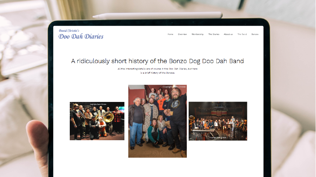
Task: Open the Home navigation link
Action: coord(170,34)
